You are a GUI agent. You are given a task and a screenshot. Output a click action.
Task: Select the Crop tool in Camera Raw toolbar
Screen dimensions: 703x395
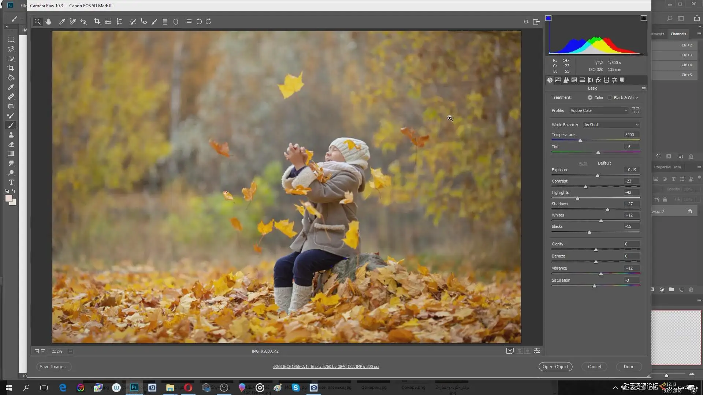[97, 22]
